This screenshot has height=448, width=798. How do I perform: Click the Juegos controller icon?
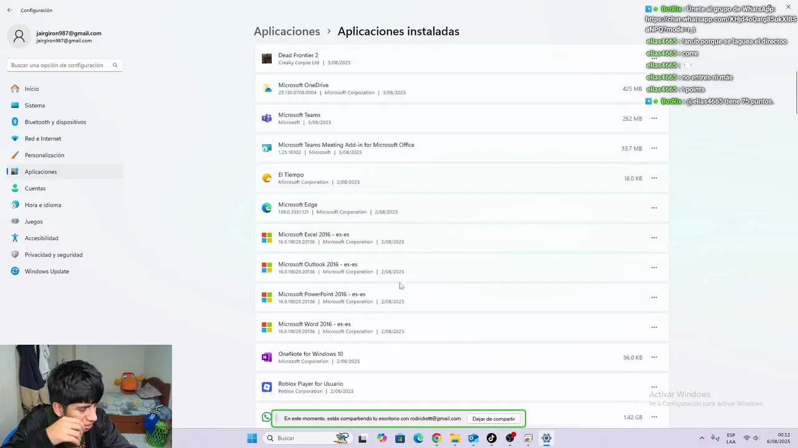[15, 222]
